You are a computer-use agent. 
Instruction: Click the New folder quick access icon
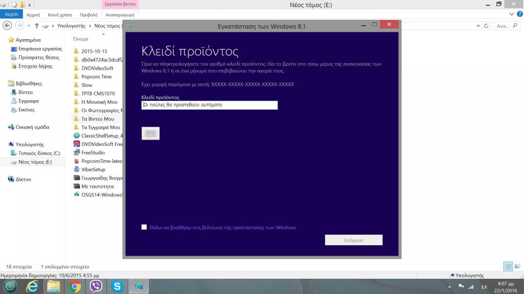pos(21,4)
